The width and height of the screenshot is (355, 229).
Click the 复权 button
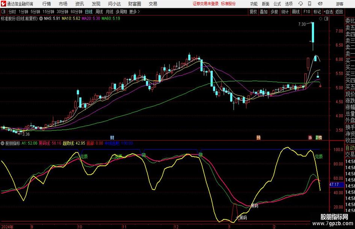(x=253, y=12)
